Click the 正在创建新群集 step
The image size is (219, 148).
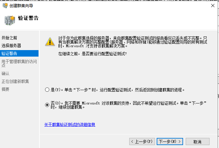[x=15, y=81]
